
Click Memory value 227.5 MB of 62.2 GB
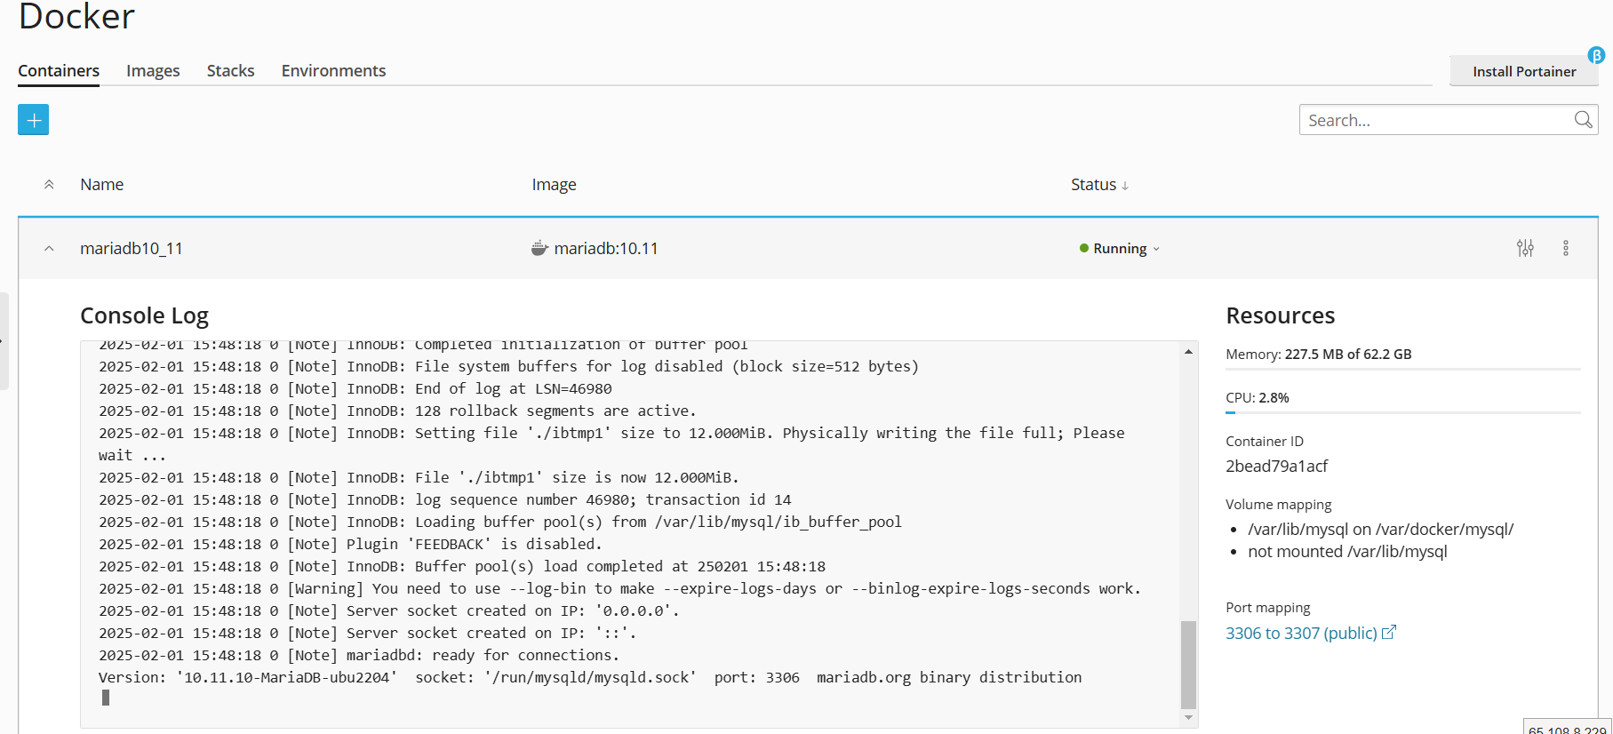(1347, 354)
